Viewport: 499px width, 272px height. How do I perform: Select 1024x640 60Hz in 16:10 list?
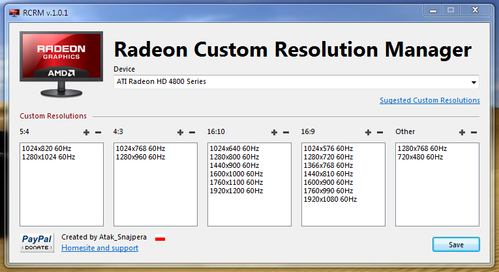click(x=234, y=148)
